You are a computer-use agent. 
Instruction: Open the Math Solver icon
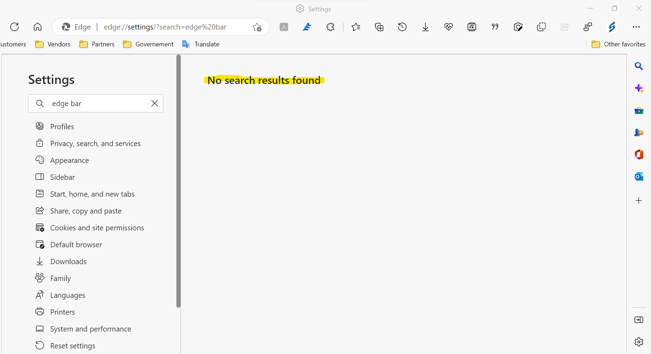click(x=472, y=27)
